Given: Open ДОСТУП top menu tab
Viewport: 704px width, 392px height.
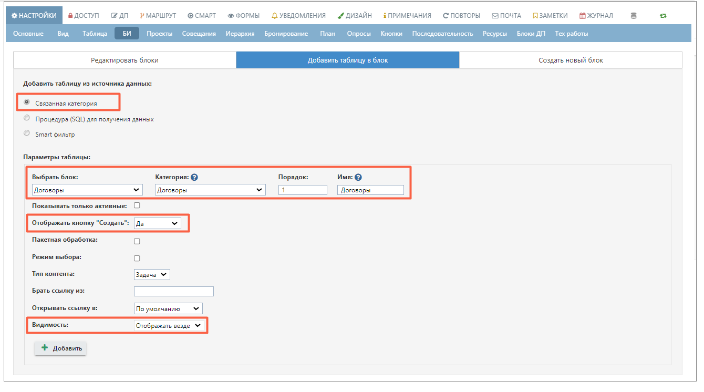Looking at the screenshot, I should tap(84, 16).
